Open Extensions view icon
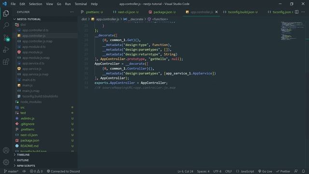This screenshot has width=309, height=174. [6, 62]
